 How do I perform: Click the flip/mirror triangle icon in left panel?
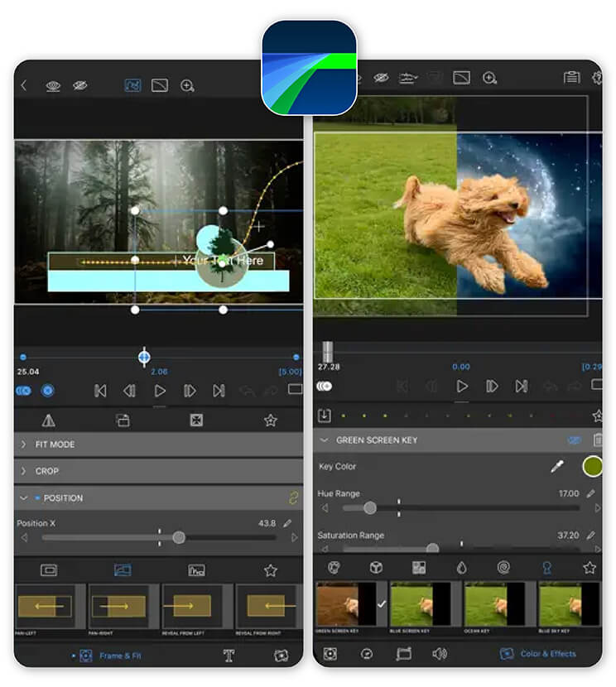coord(49,420)
